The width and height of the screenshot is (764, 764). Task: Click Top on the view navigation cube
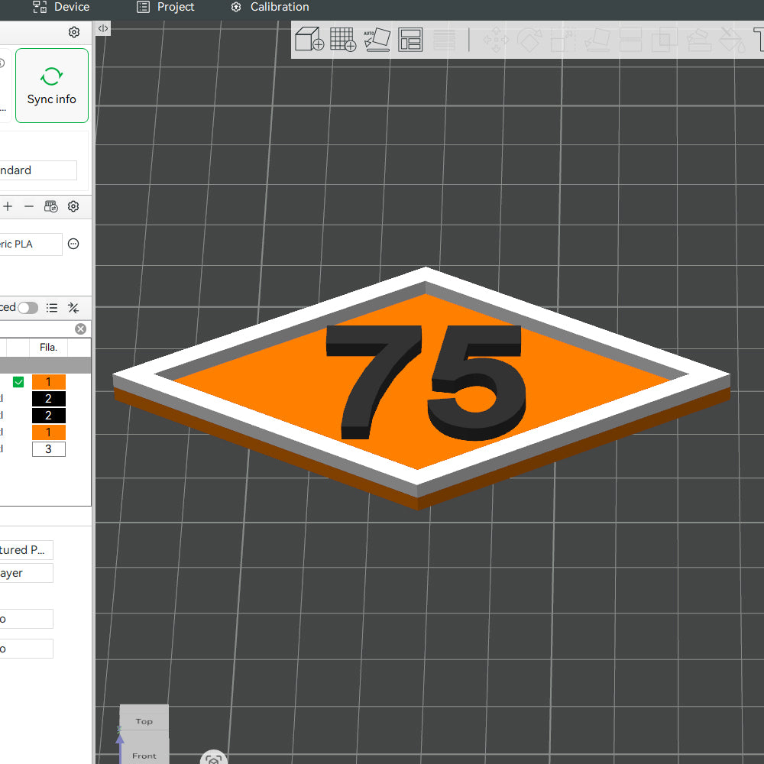(143, 720)
